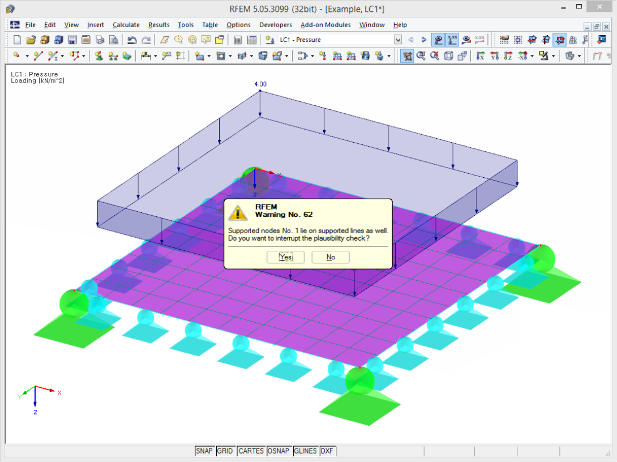This screenshot has height=462, width=617.
Task: Create a new model with the blank page icon
Action: pyautogui.click(x=17, y=40)
